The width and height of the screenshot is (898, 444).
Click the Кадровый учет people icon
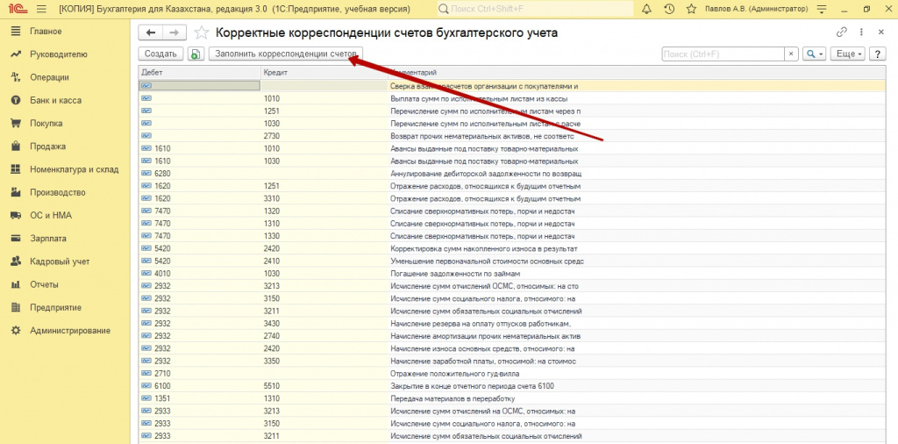click(x=16, y=261)
